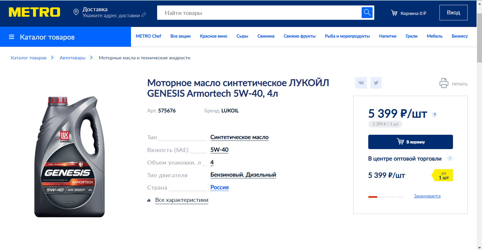Click the brand name LUKOIL
Viewport: 482px width, 250px height.
[230, 111]
